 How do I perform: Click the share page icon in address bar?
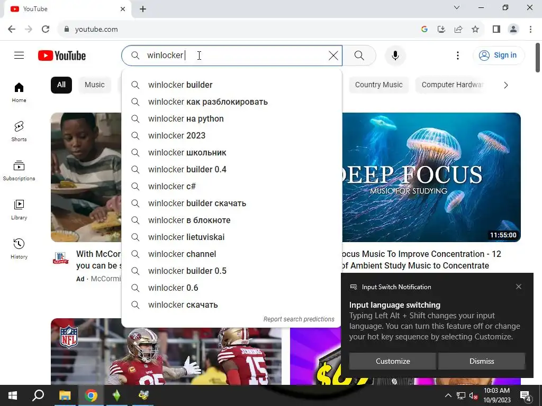(458, 30)
